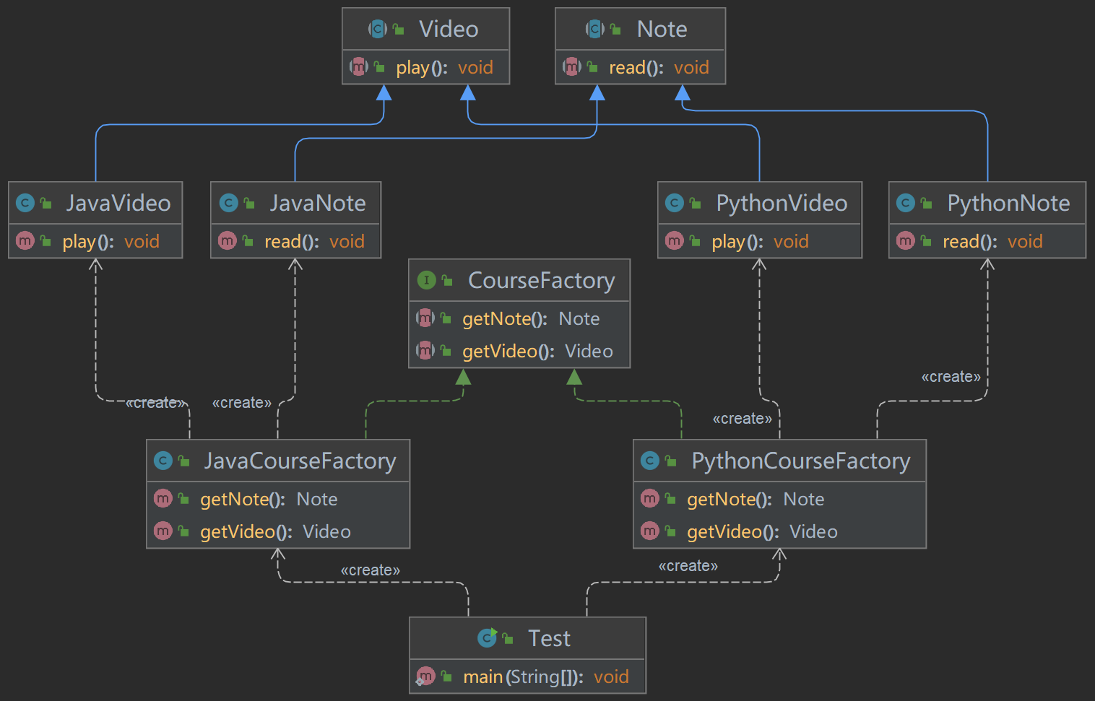
Task: Select the JavaVideo class header
Action: (x=95, y=203)
